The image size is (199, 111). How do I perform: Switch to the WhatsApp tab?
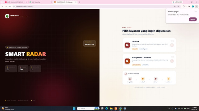point(40,2)
